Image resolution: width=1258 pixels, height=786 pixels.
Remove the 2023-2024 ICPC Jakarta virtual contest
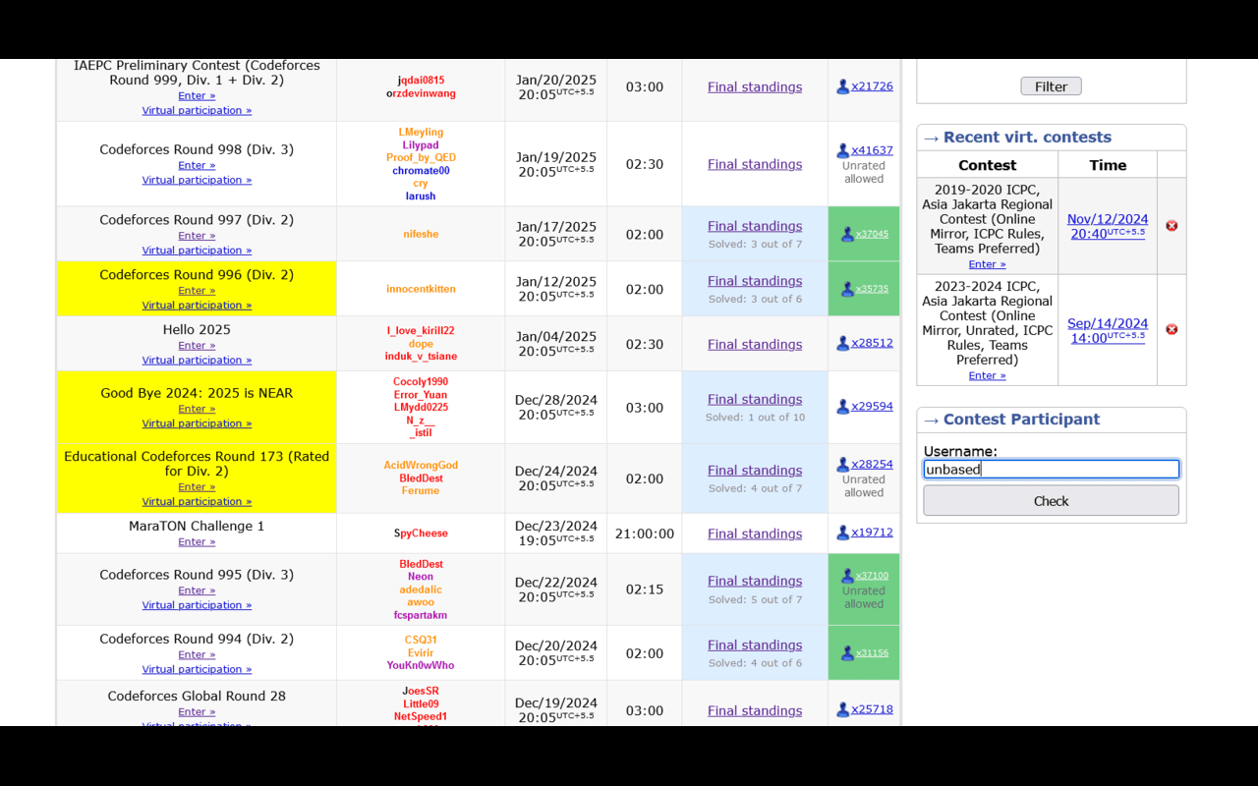click(1172, 330)
